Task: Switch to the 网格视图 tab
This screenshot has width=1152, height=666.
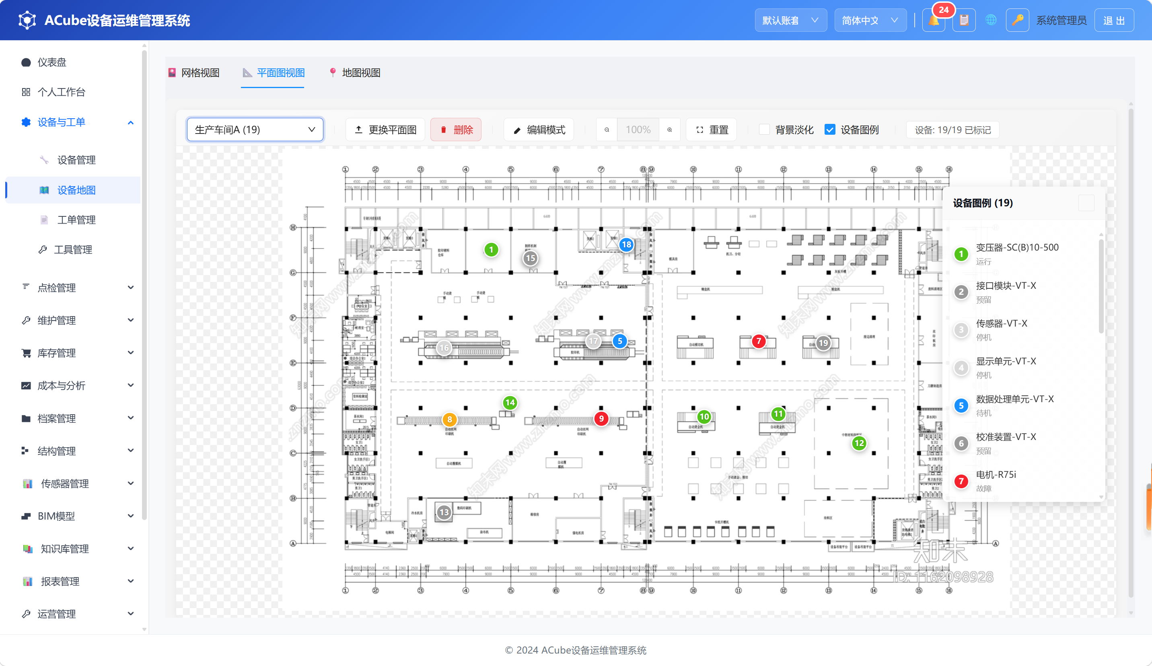Action: tap(194, 73)
